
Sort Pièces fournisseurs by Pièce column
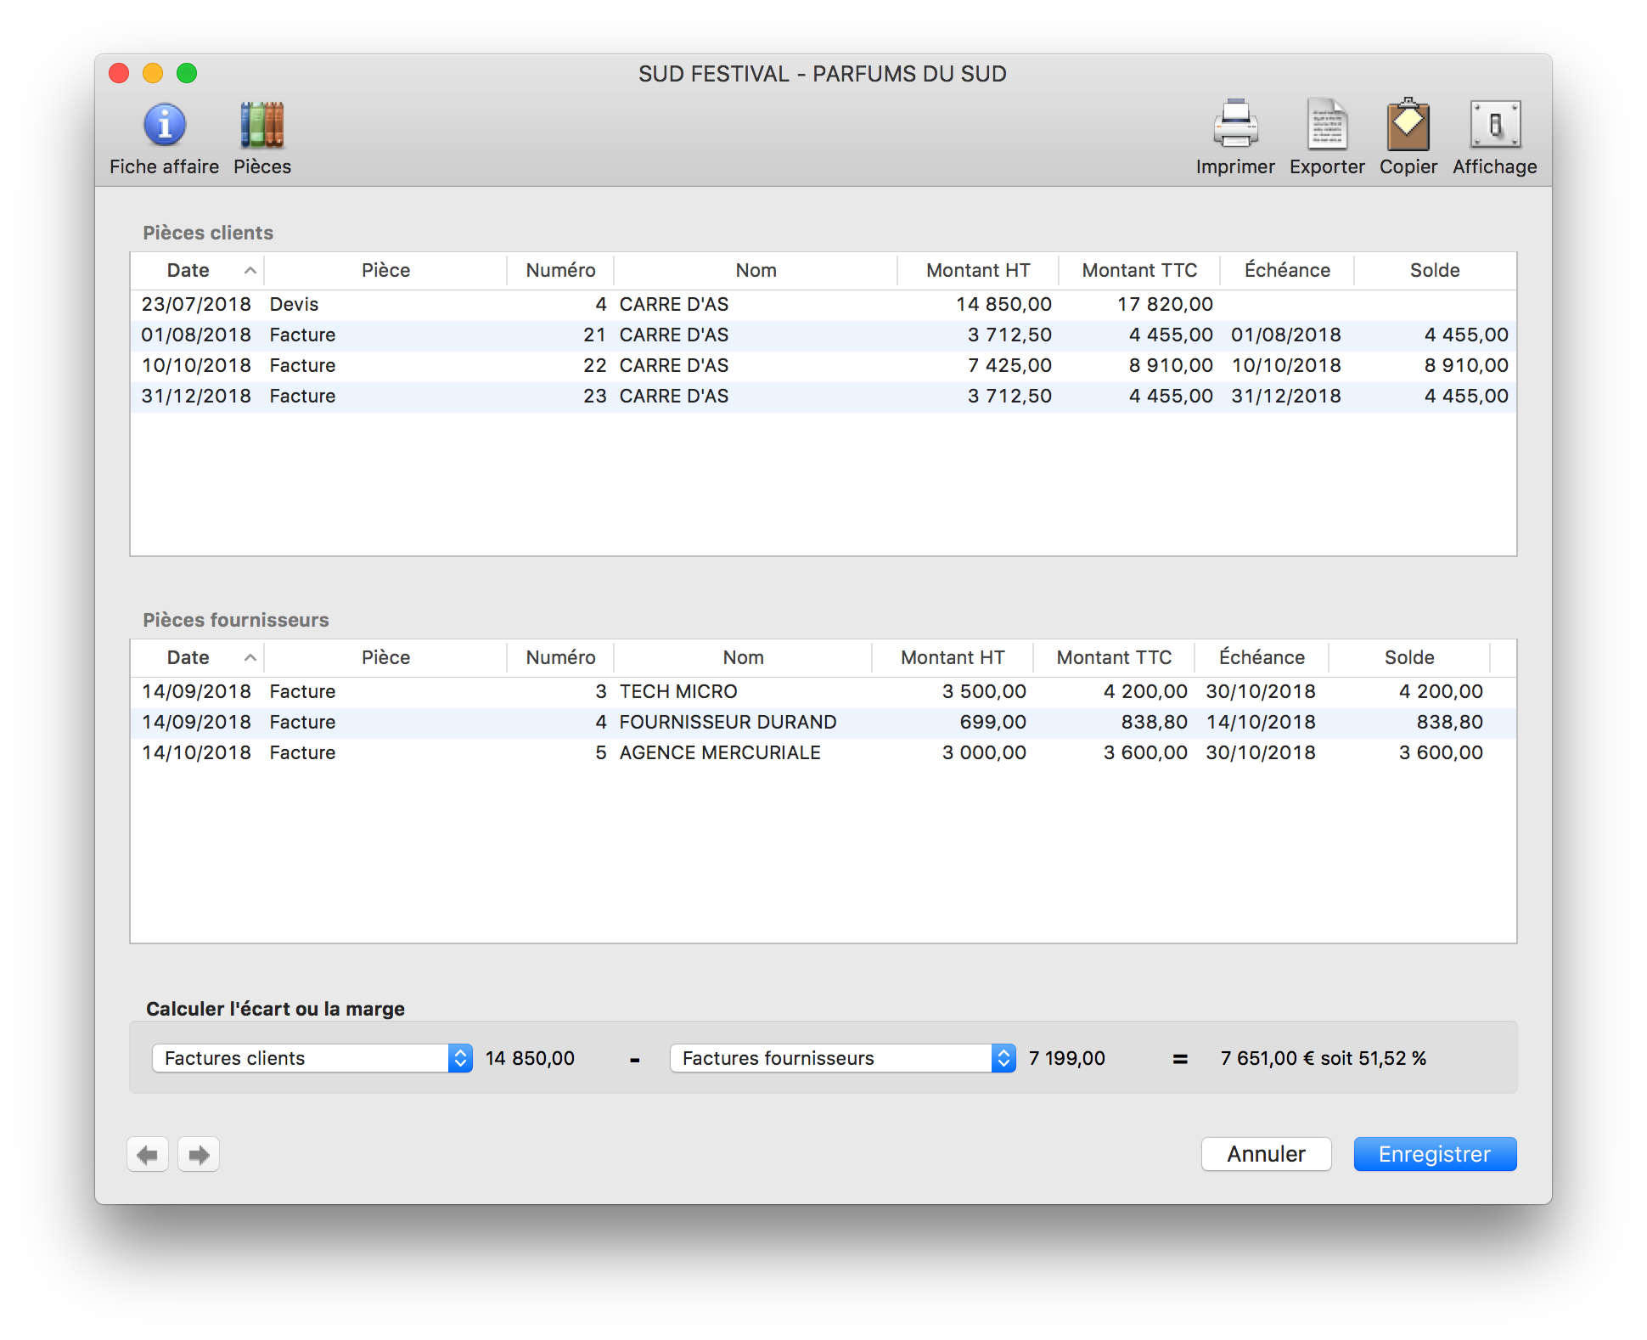point(385,658)
